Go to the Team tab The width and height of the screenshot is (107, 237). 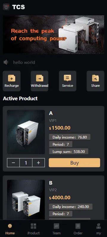point(56,229)
